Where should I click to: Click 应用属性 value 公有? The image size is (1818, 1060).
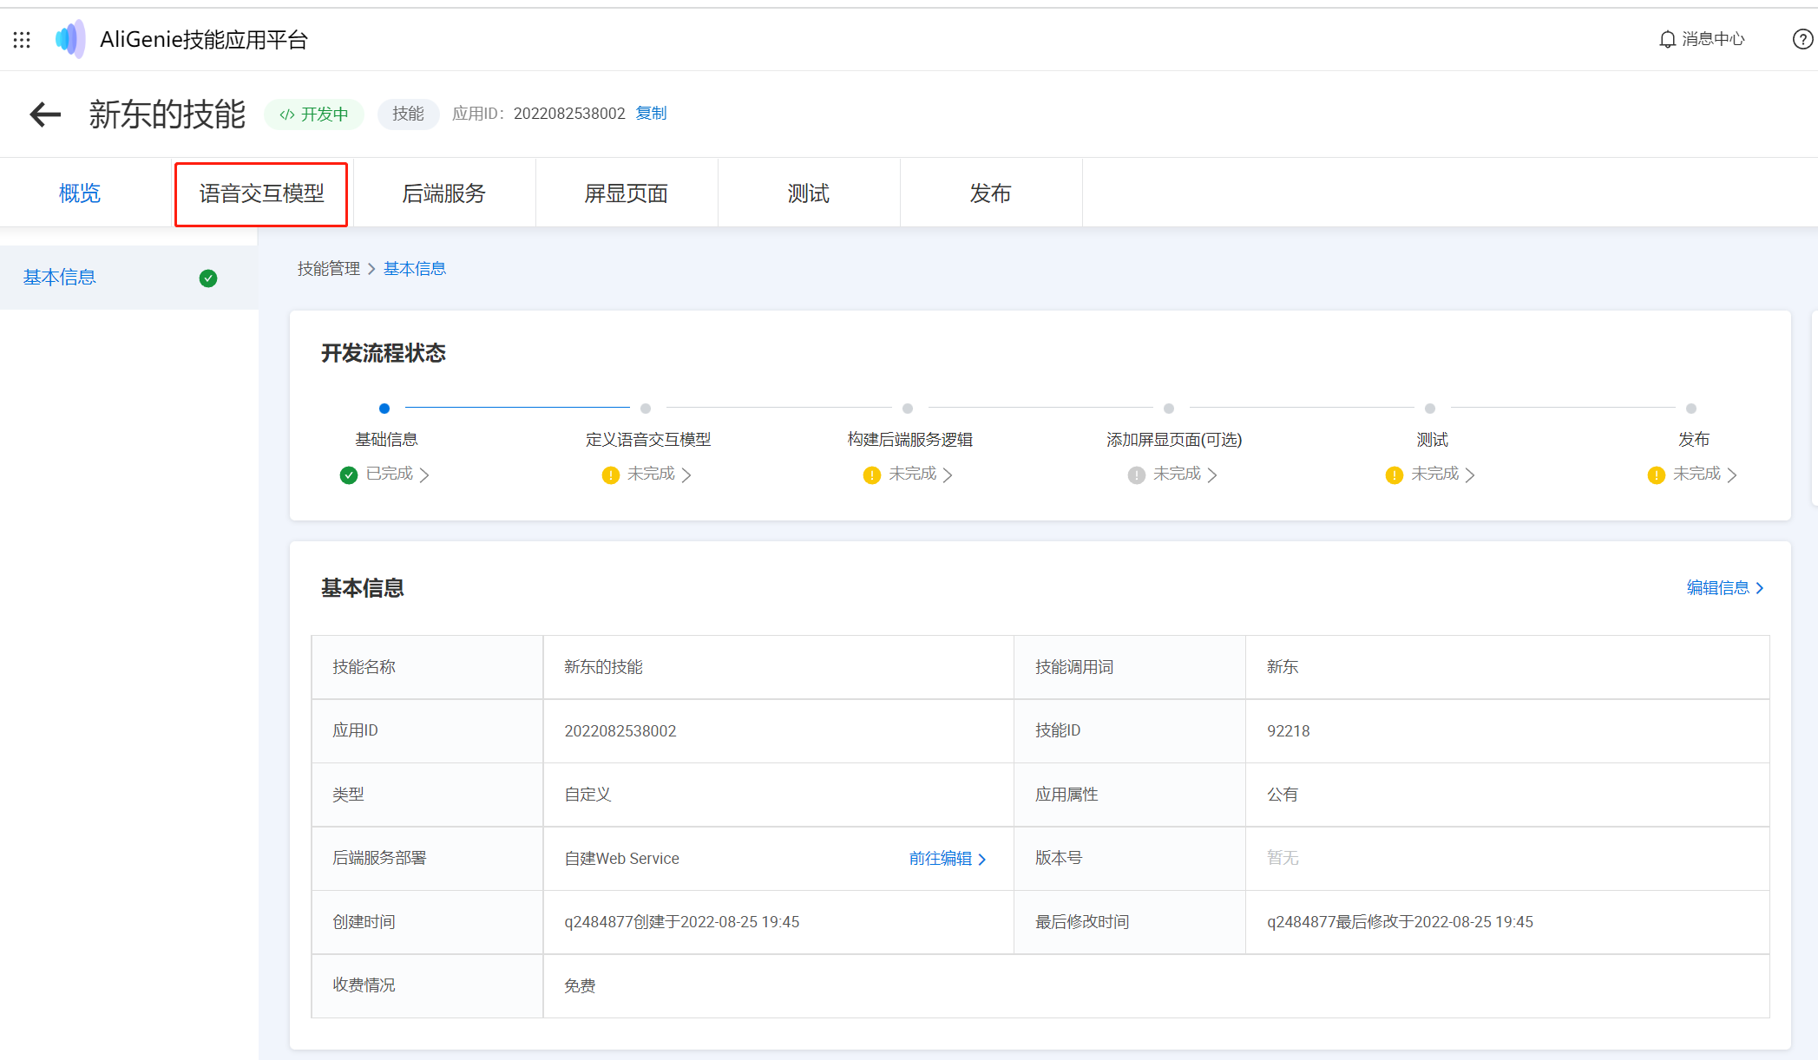click(1283, 795)
